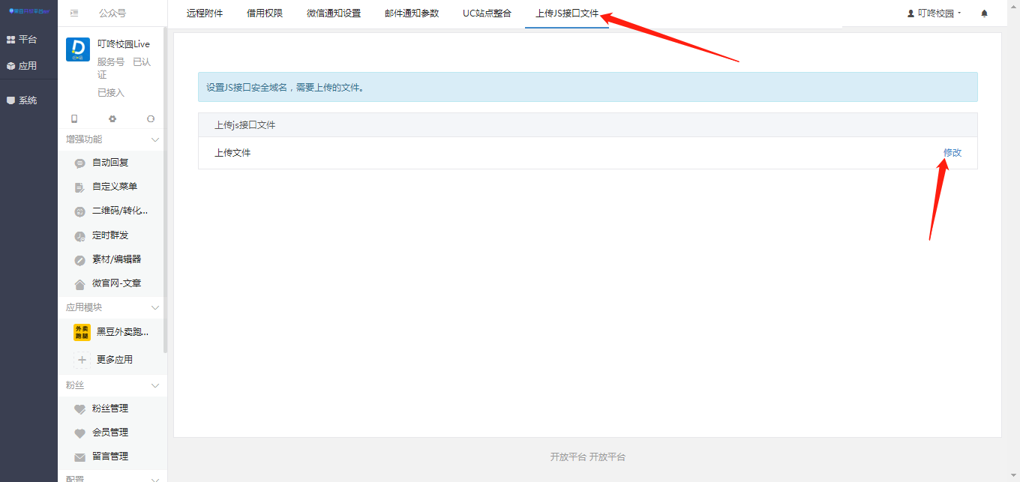Click the 粉丝管理 heart icon
Image resolution: width=1020 pixels, height=482 pixels.
coord(80,409)
